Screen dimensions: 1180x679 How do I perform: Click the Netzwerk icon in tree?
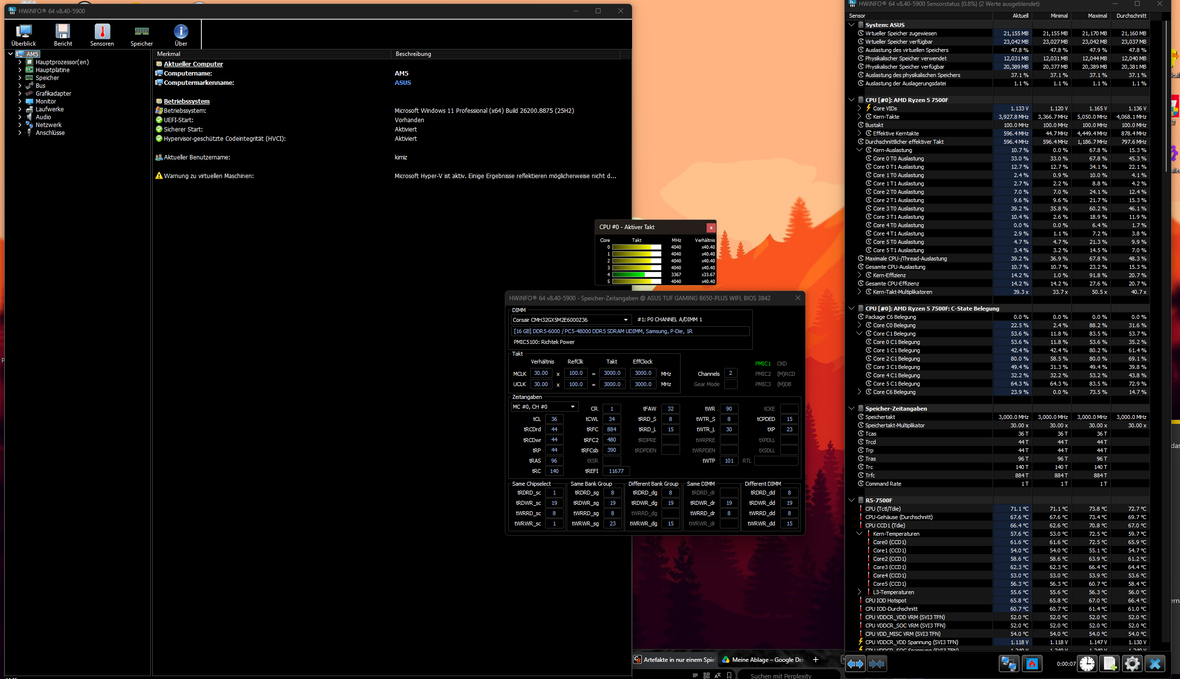tap(29, 125)
